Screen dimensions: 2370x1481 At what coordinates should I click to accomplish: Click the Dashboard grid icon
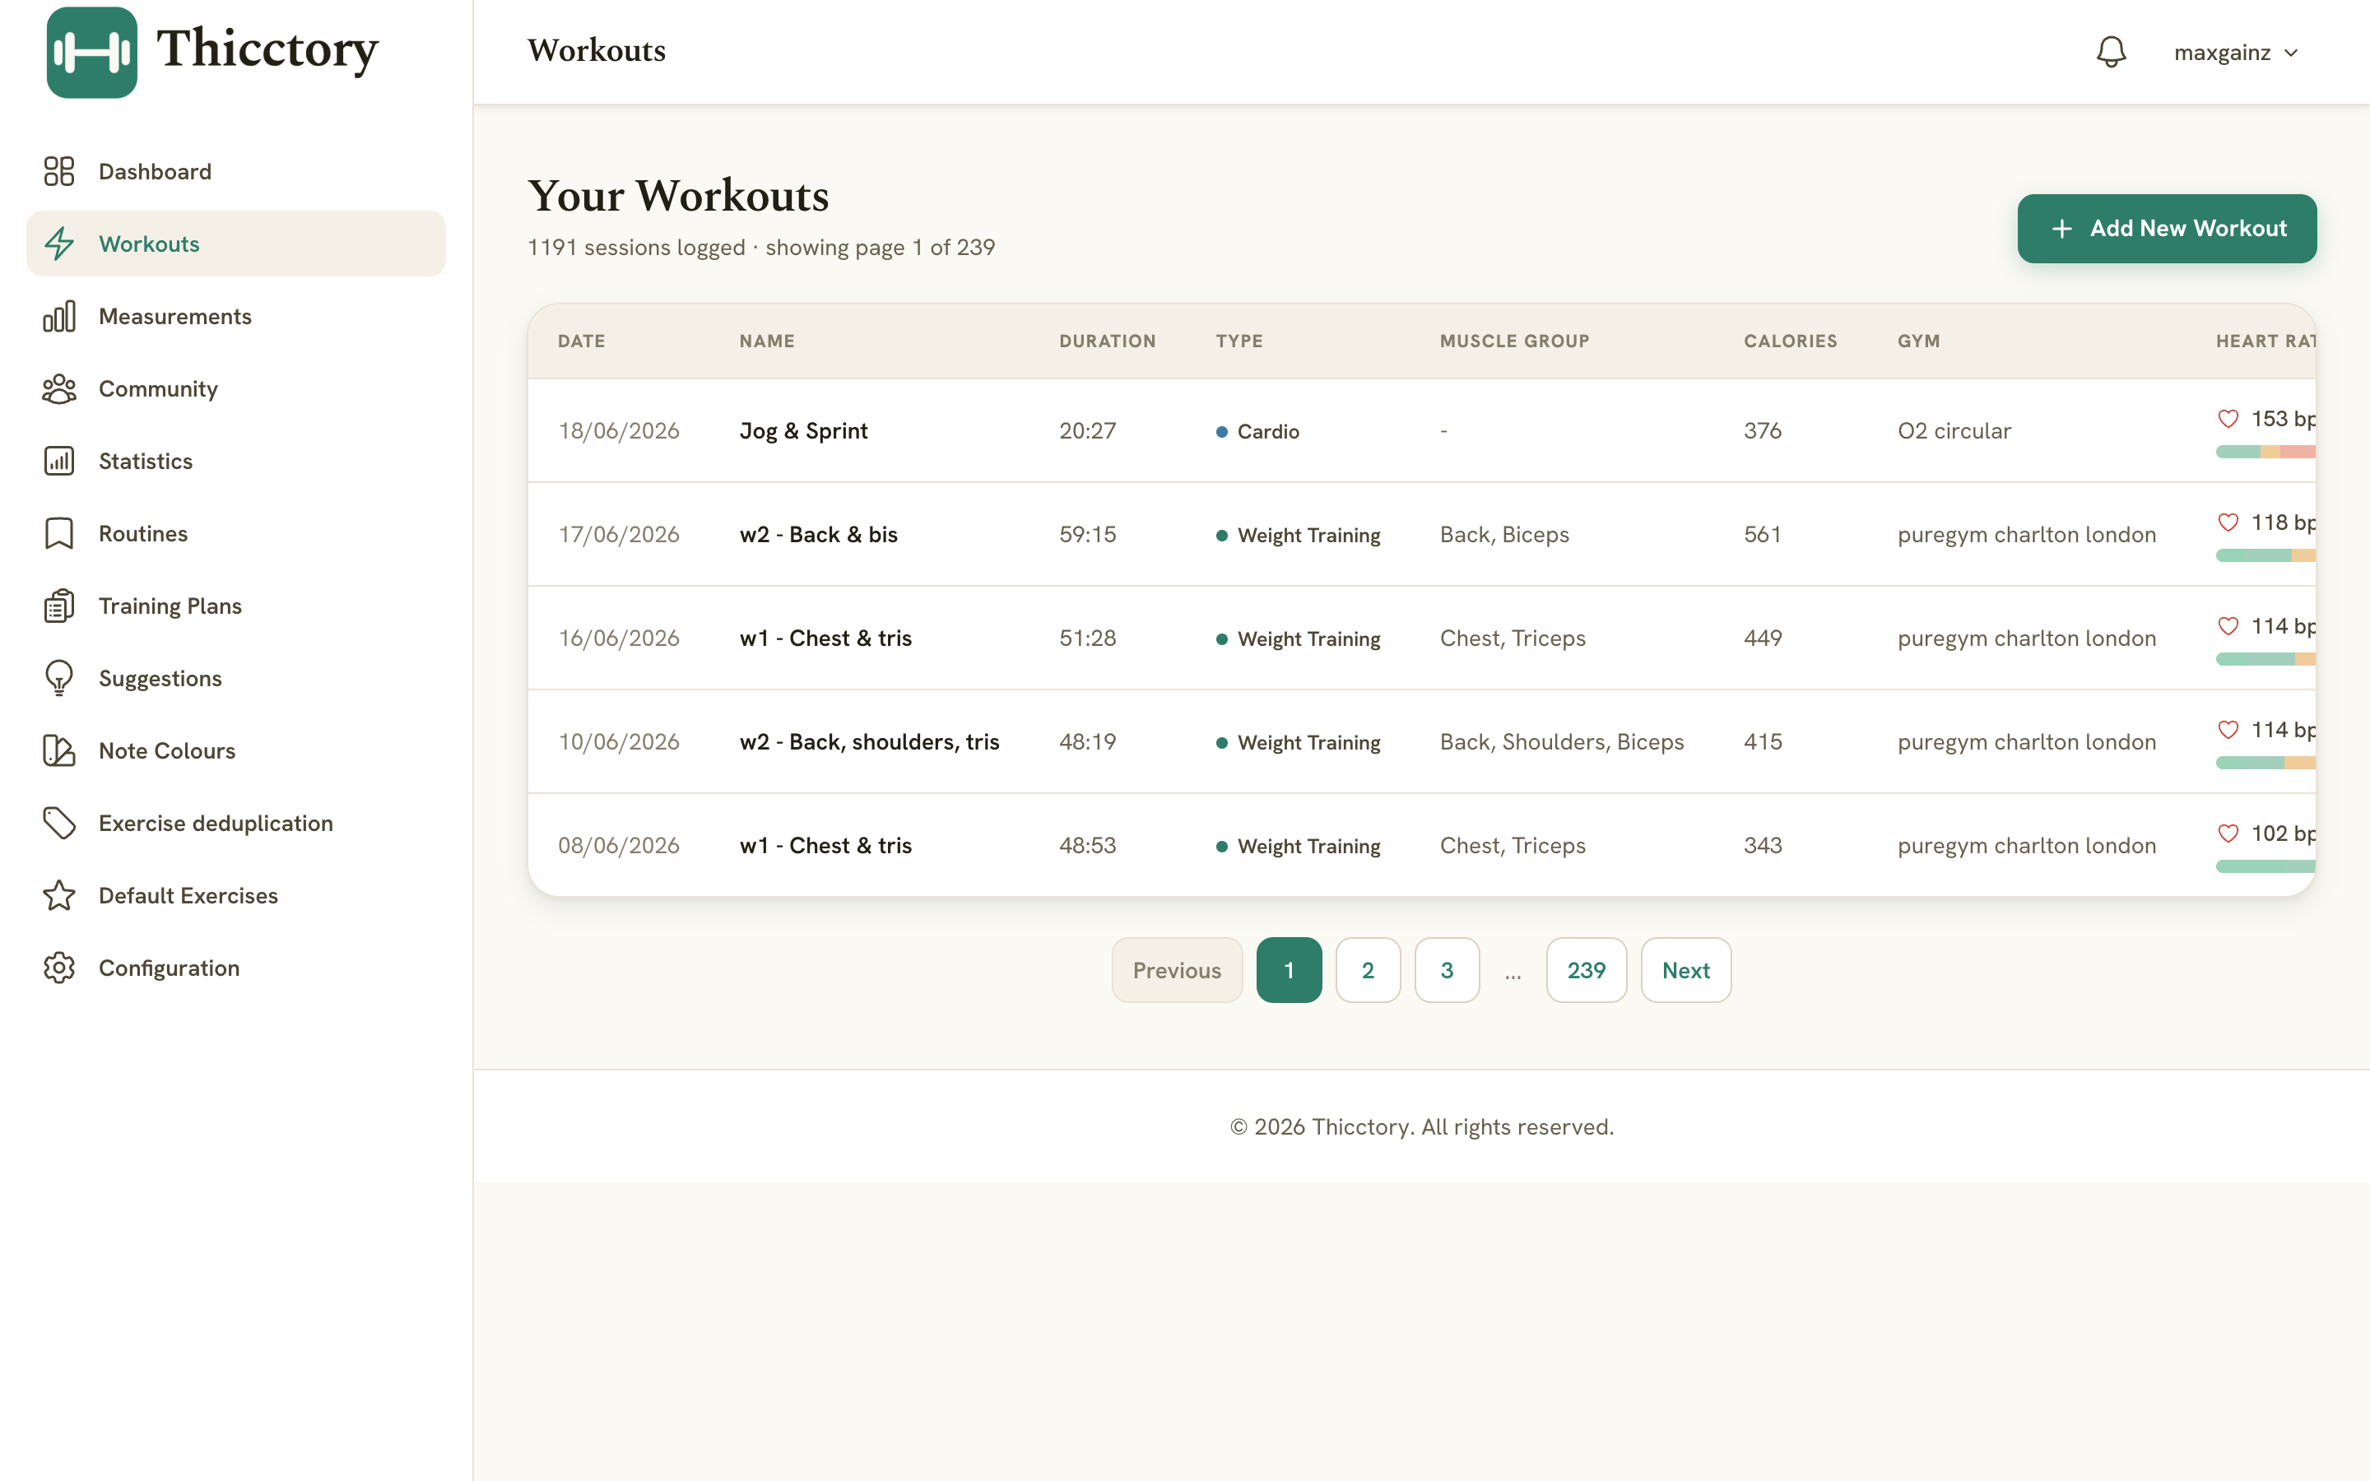click(x=58, y=171)
